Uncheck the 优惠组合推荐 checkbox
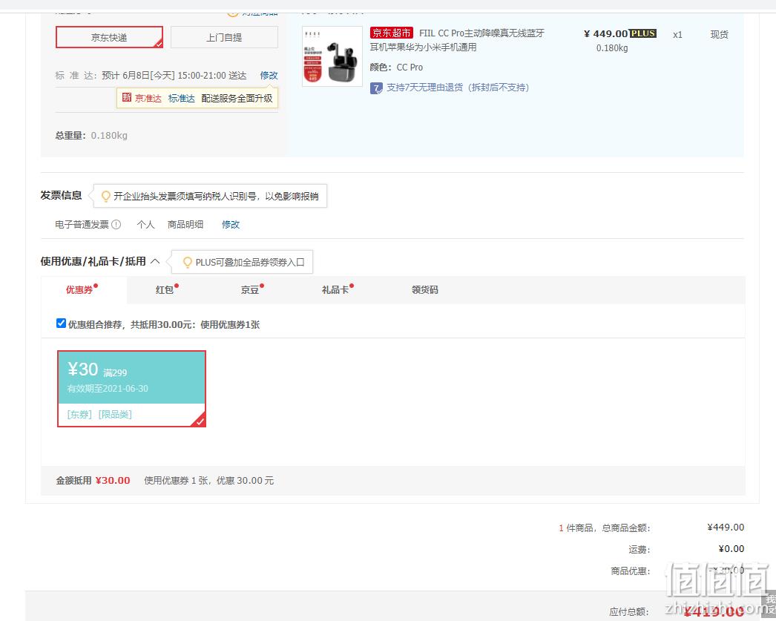 tap(61, 323)
